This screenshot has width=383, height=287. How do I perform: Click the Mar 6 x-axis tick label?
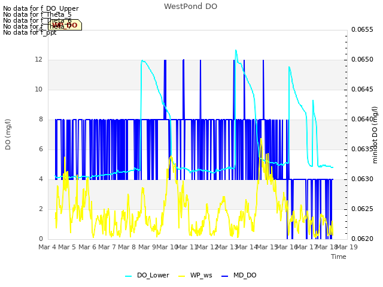[87, 247]
